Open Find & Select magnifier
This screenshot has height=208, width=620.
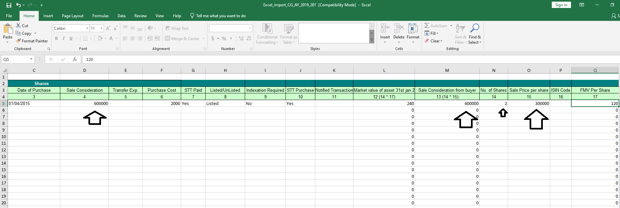point(475,33)
